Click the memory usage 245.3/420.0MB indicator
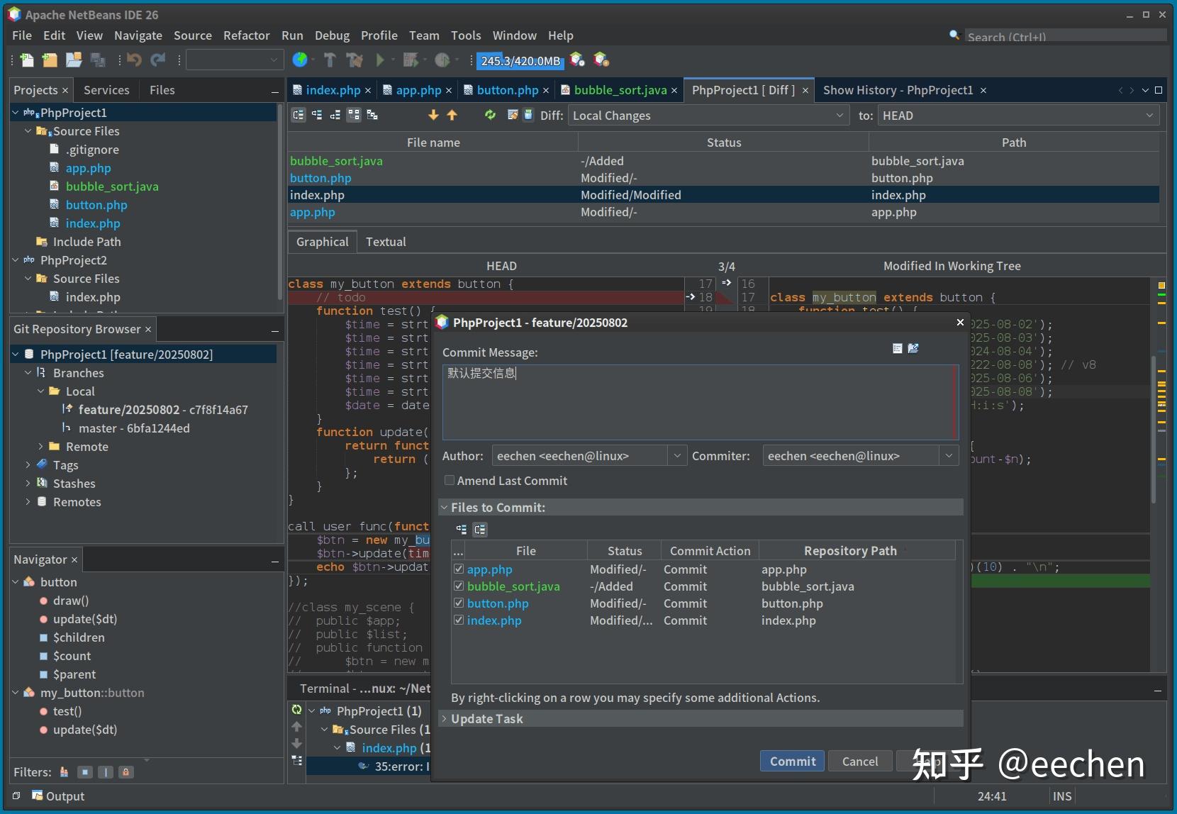This screenshot has width=1177, height=814. 520,61
